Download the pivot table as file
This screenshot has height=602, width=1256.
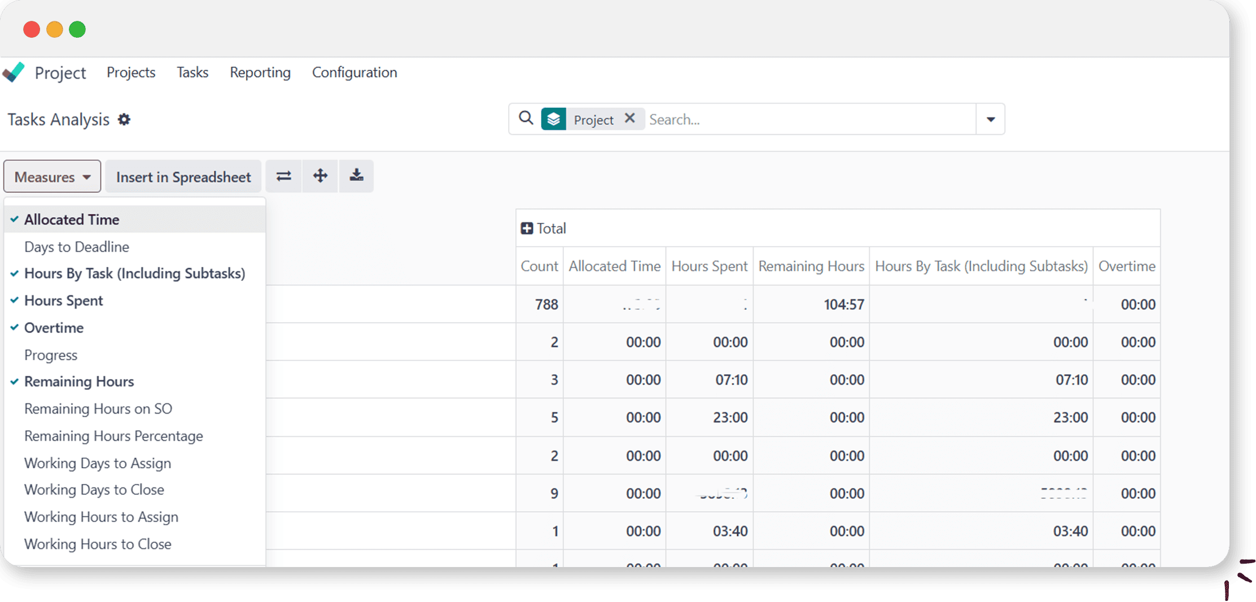[356, 176]
